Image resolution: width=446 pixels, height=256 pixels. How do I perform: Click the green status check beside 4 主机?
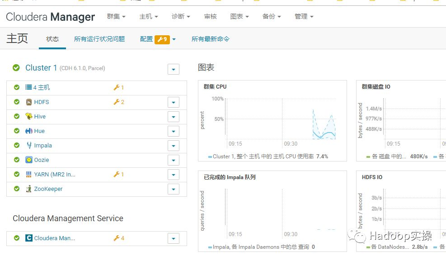[x=17, y=87]
